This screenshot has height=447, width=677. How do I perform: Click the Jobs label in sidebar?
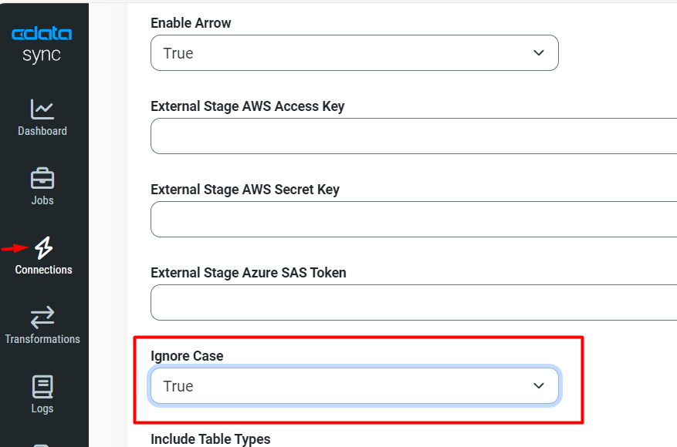(x=42, y=200)
